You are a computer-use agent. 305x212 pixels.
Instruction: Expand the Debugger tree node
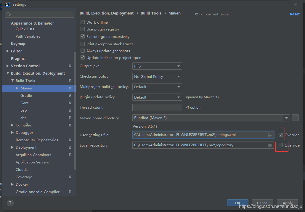tap(12, 132)
